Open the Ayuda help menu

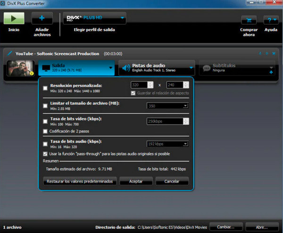pyautogui.click(x=271, y=20)
